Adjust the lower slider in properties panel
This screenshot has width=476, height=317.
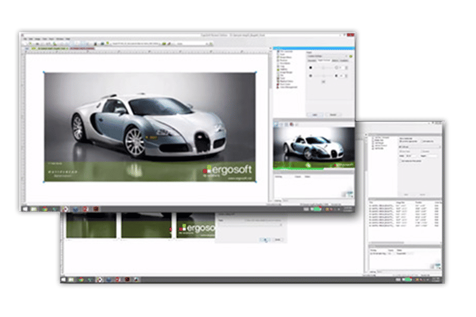[x=323, y=76]
